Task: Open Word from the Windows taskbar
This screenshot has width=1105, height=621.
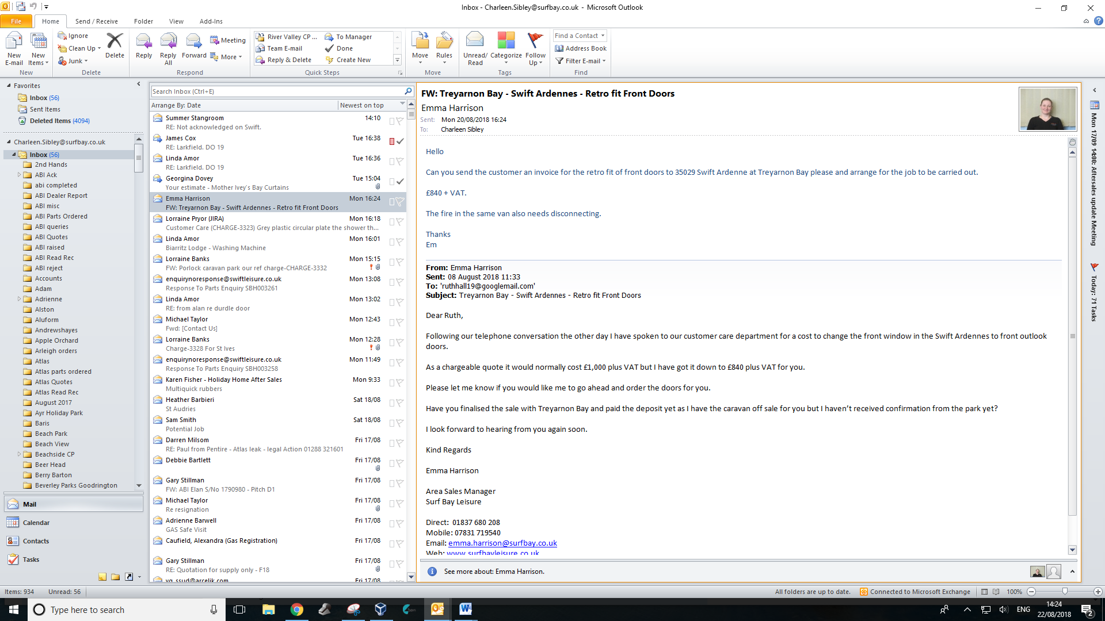Action: (x=465, y=609)
